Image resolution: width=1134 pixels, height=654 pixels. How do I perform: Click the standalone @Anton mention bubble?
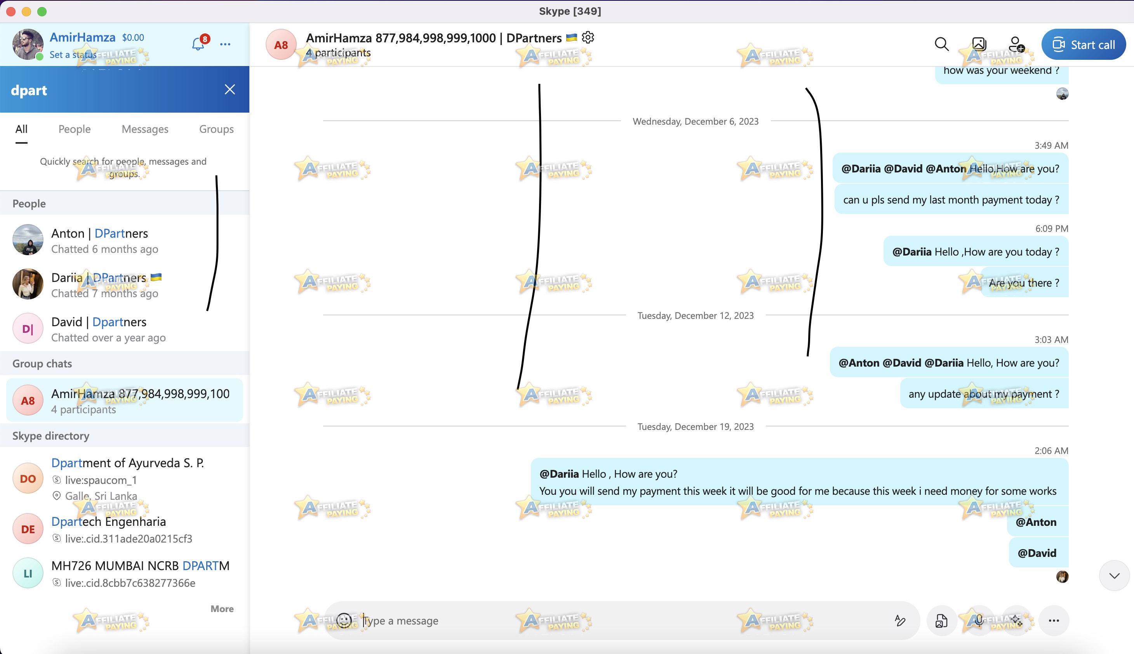1037,522
